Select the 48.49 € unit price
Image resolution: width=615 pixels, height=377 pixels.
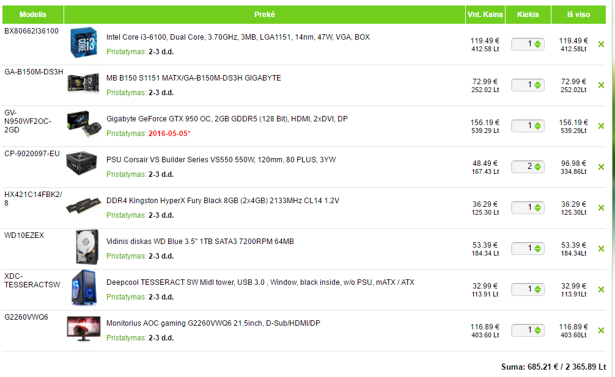coord(485,163)
